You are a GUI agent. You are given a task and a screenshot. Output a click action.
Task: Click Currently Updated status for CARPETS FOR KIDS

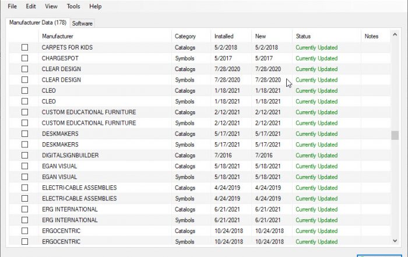coord(316,47)
